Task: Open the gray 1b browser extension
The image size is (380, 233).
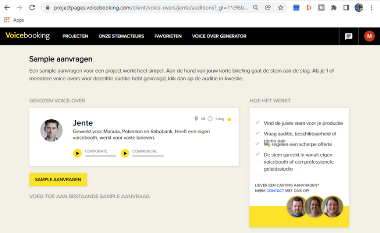Action: point(321,8)
